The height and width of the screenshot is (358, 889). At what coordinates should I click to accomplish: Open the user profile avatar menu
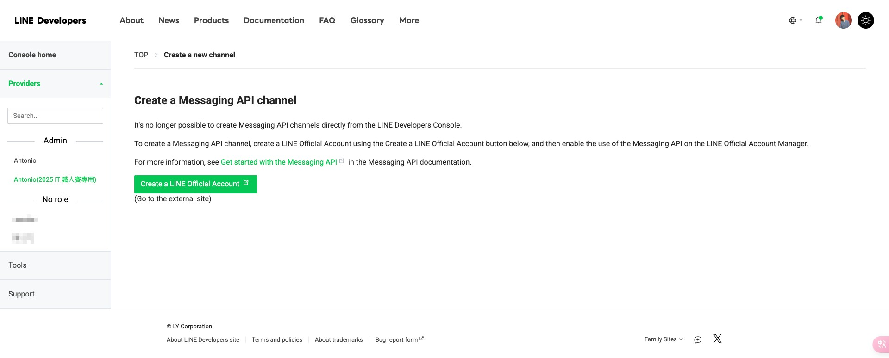(843, 20)
